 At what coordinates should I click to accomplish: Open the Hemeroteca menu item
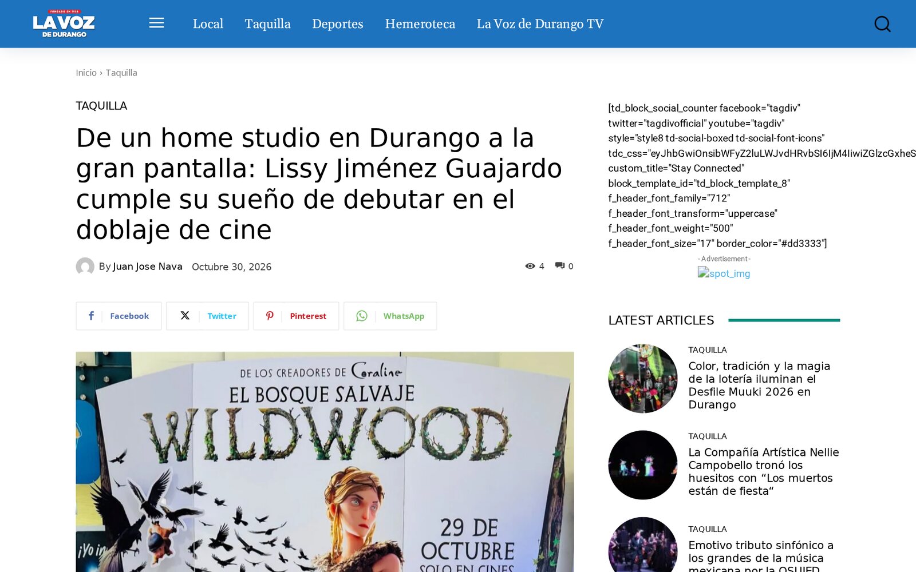pos(420,23)
